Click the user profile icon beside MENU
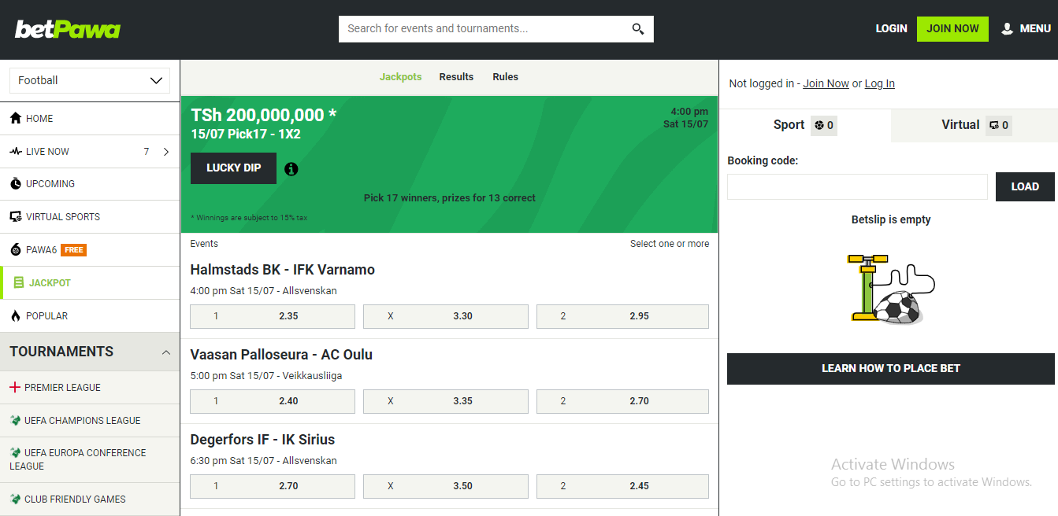The image size is (1058, 516). (x=1007, y=28)
